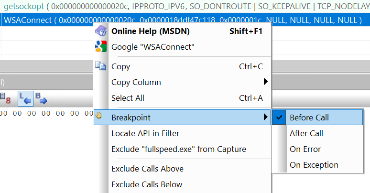Select the getsockopt API call row
Screen dimensions: 370x193
pos(48,7)
